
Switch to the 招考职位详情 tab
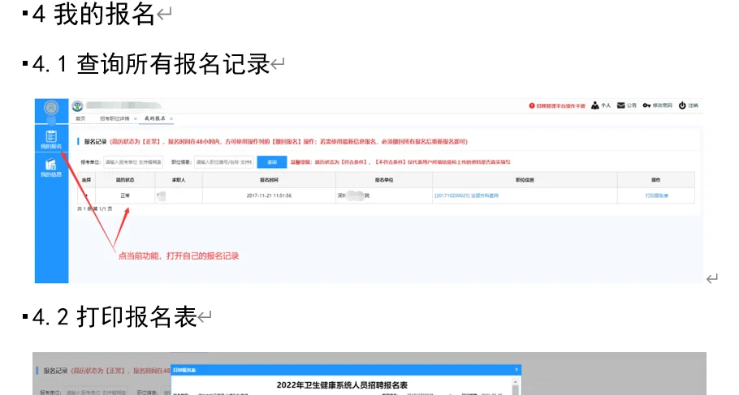(x=115, y=118)
